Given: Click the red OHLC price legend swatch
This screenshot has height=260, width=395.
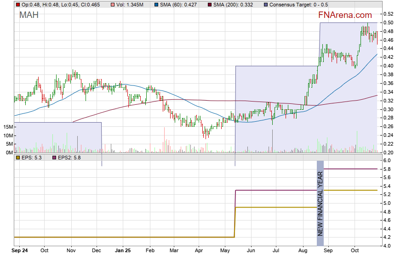Looking at the screenshot, I should pyautogui.click(x=18, y=4).
